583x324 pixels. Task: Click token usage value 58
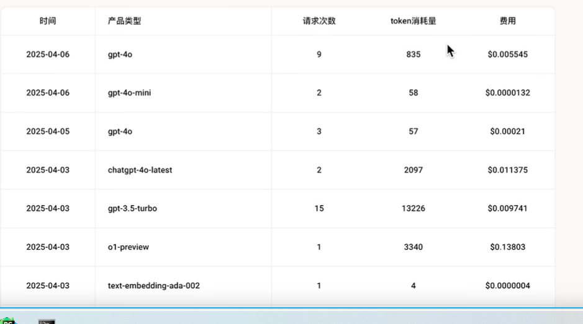[x=413, y=93]
